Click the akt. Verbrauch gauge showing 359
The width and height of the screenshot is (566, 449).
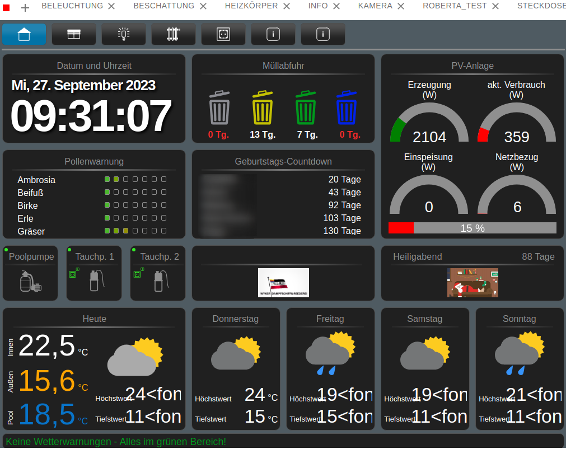(517, 123)
